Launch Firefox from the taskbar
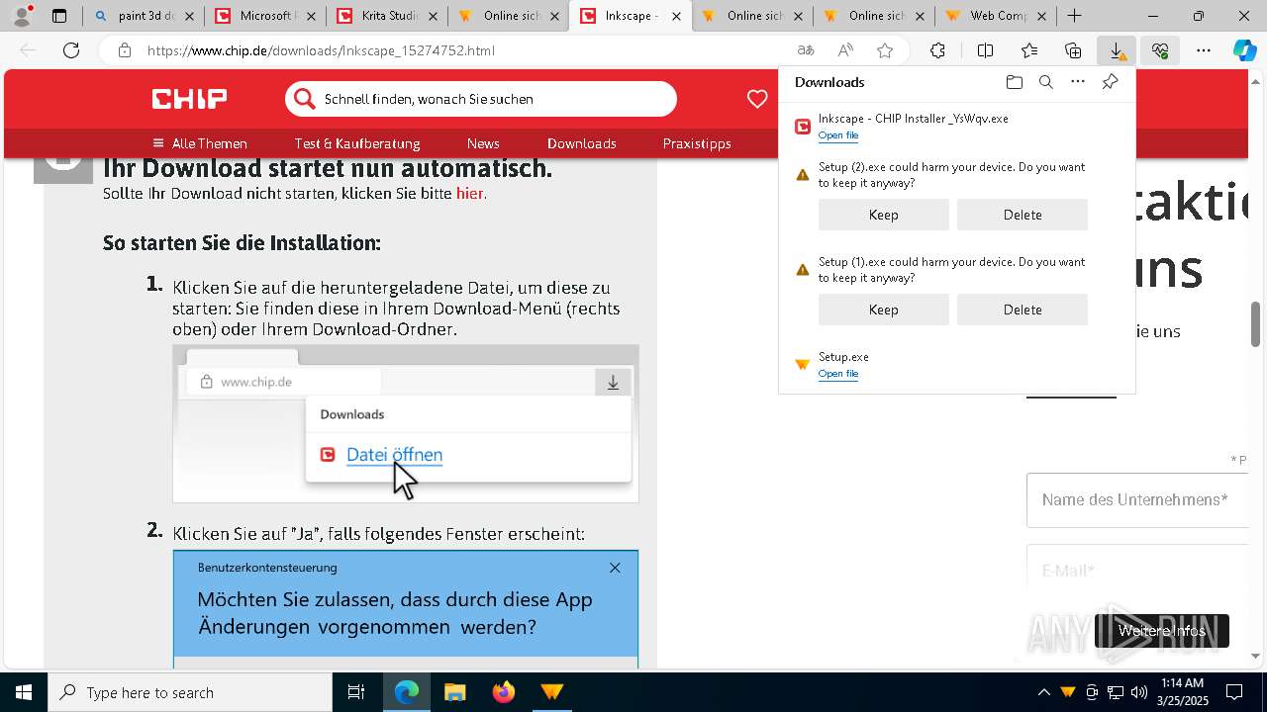 [503, 692]
